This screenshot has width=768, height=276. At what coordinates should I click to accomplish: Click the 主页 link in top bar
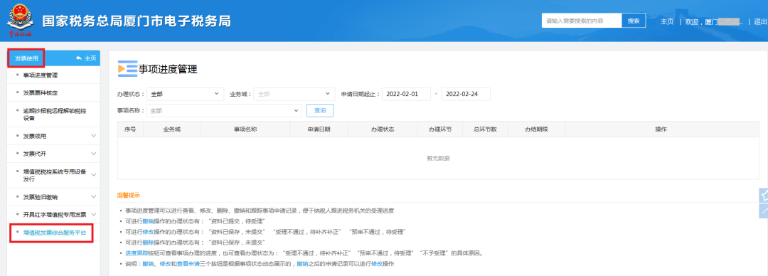[x=667, y=21]
